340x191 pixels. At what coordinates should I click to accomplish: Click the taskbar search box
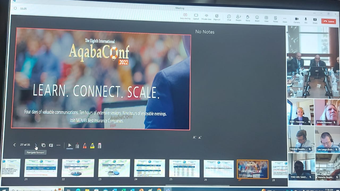pyautogui.click(x=36, y=190)
